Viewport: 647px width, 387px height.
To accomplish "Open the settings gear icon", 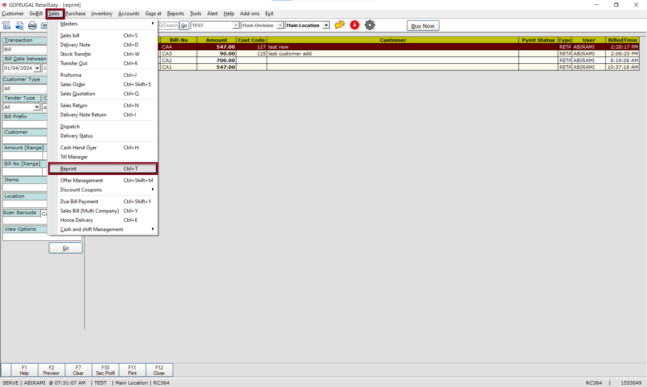I will click(370, 25).
